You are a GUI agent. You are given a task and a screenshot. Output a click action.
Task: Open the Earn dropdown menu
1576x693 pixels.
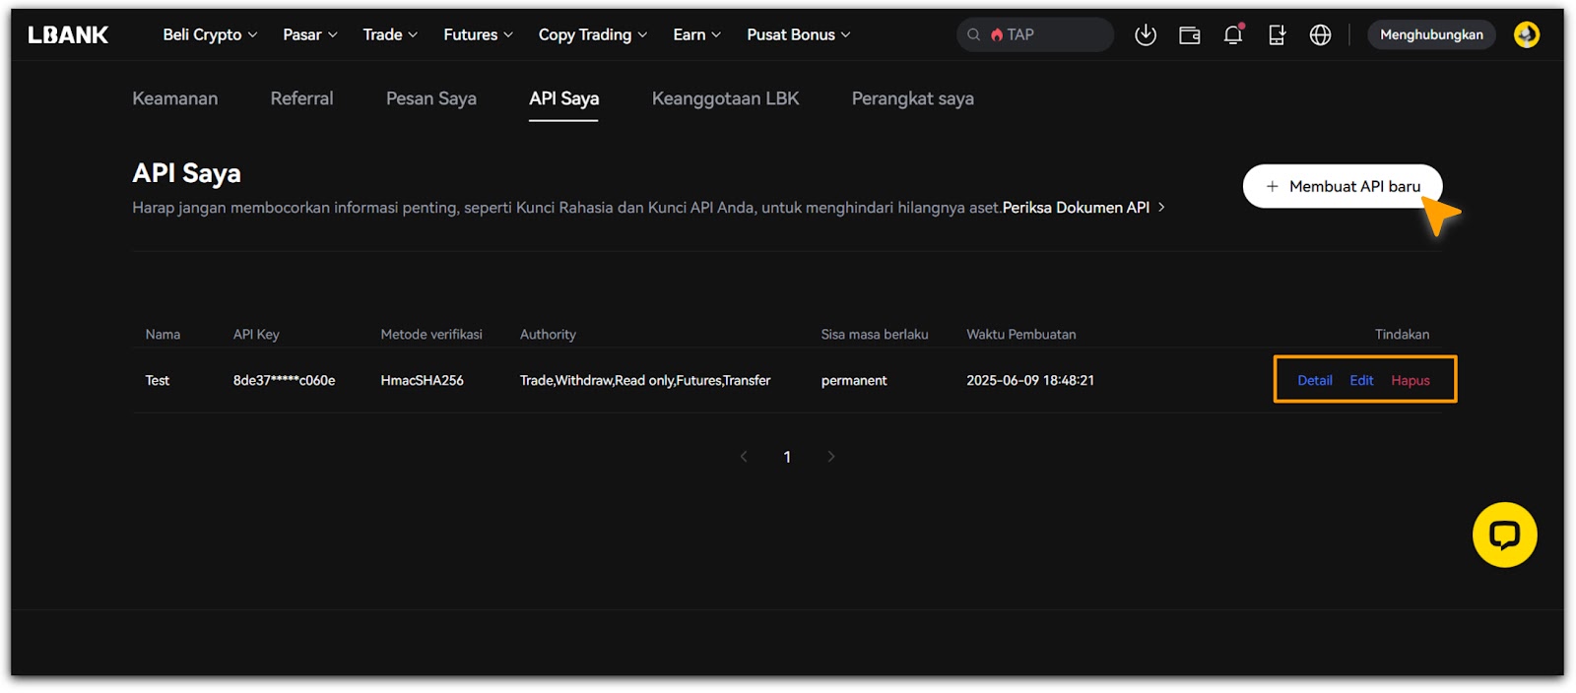point(696,34)
